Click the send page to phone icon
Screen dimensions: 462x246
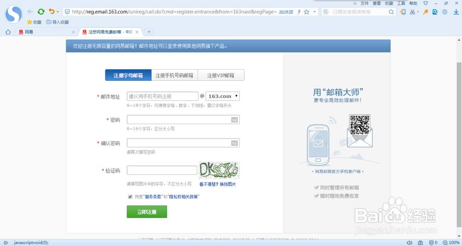(402, 12)
